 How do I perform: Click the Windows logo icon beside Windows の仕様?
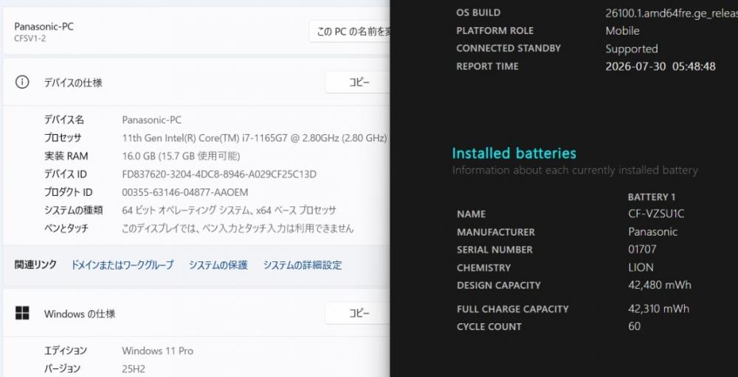(22, 313)
